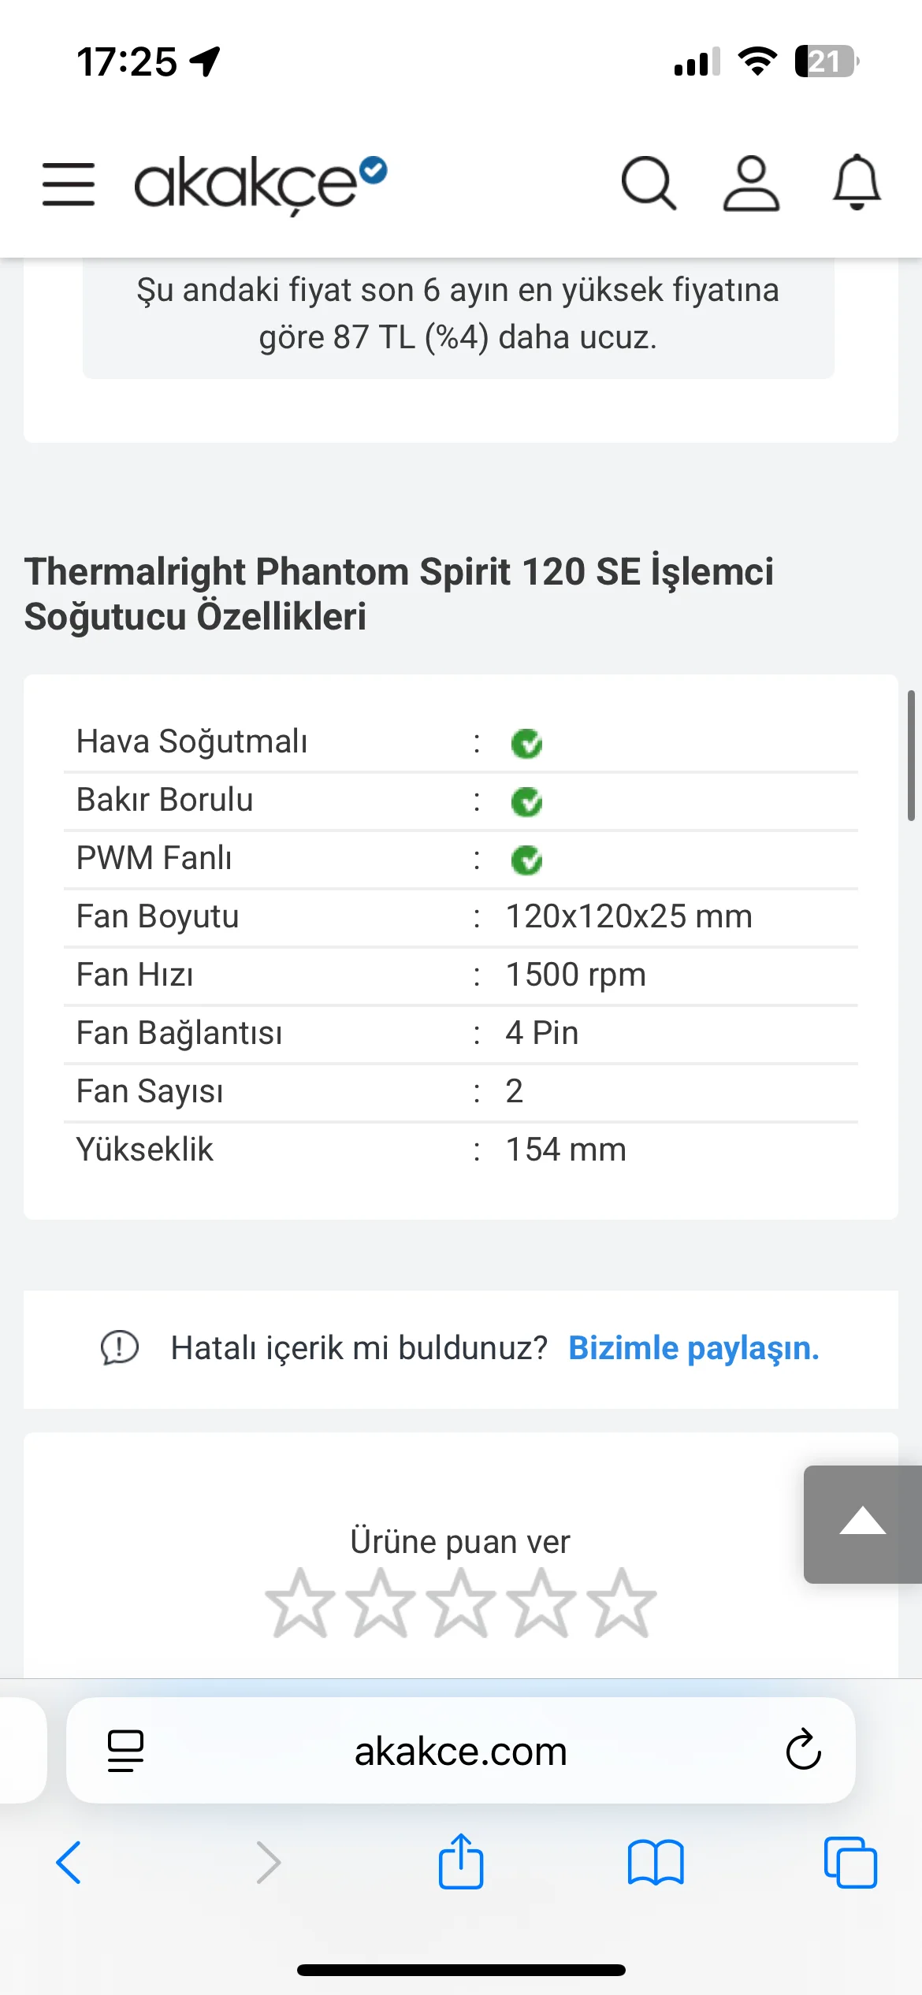The width and height of the screenshot is (922, 1995).
Task: Reload the akakce.com page
Action: 803,1750
